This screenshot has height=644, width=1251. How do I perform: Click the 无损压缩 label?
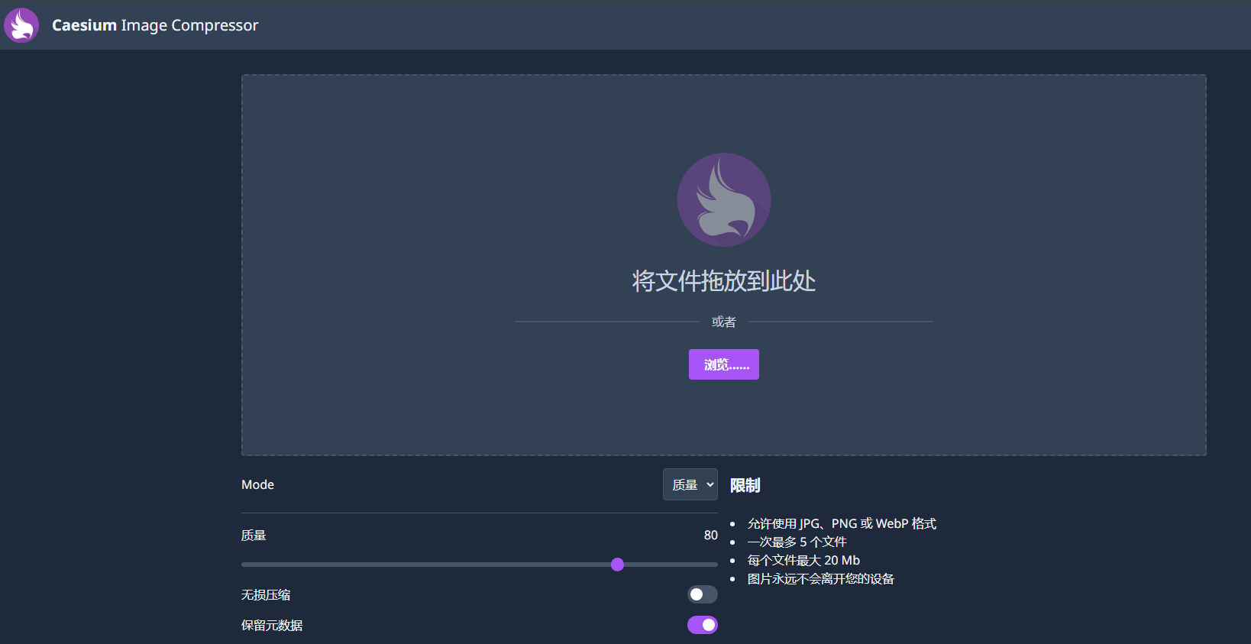[266, 594]
